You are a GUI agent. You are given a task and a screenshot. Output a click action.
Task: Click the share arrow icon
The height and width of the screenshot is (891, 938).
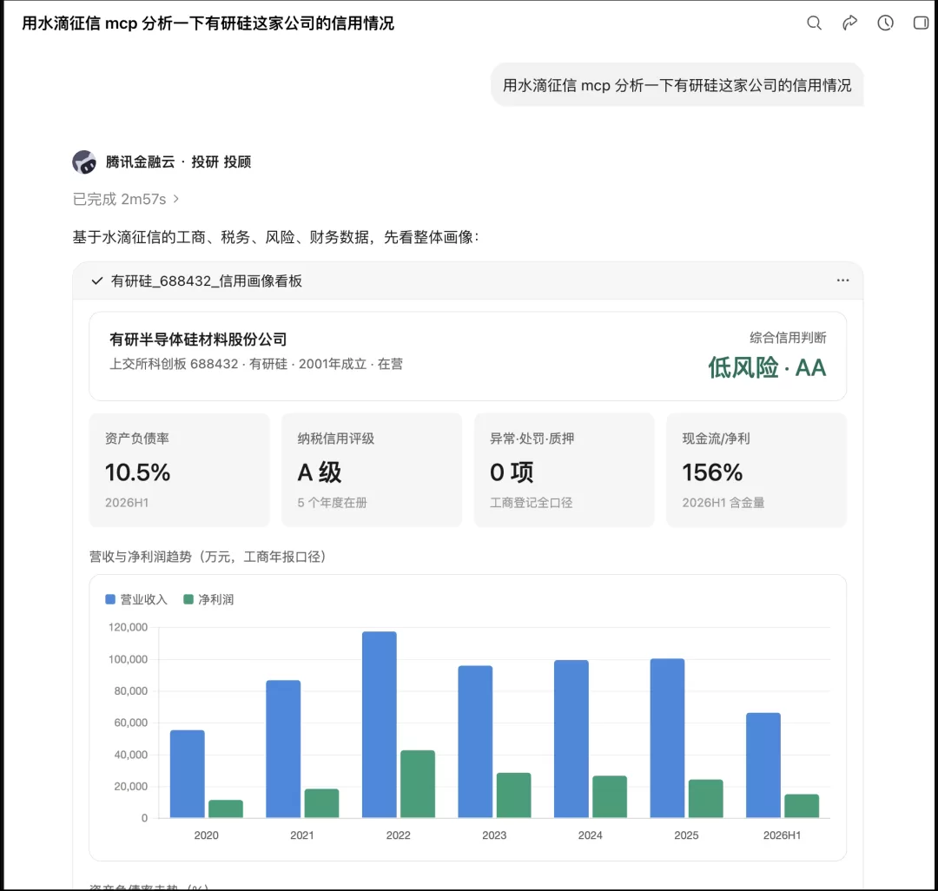849,23
